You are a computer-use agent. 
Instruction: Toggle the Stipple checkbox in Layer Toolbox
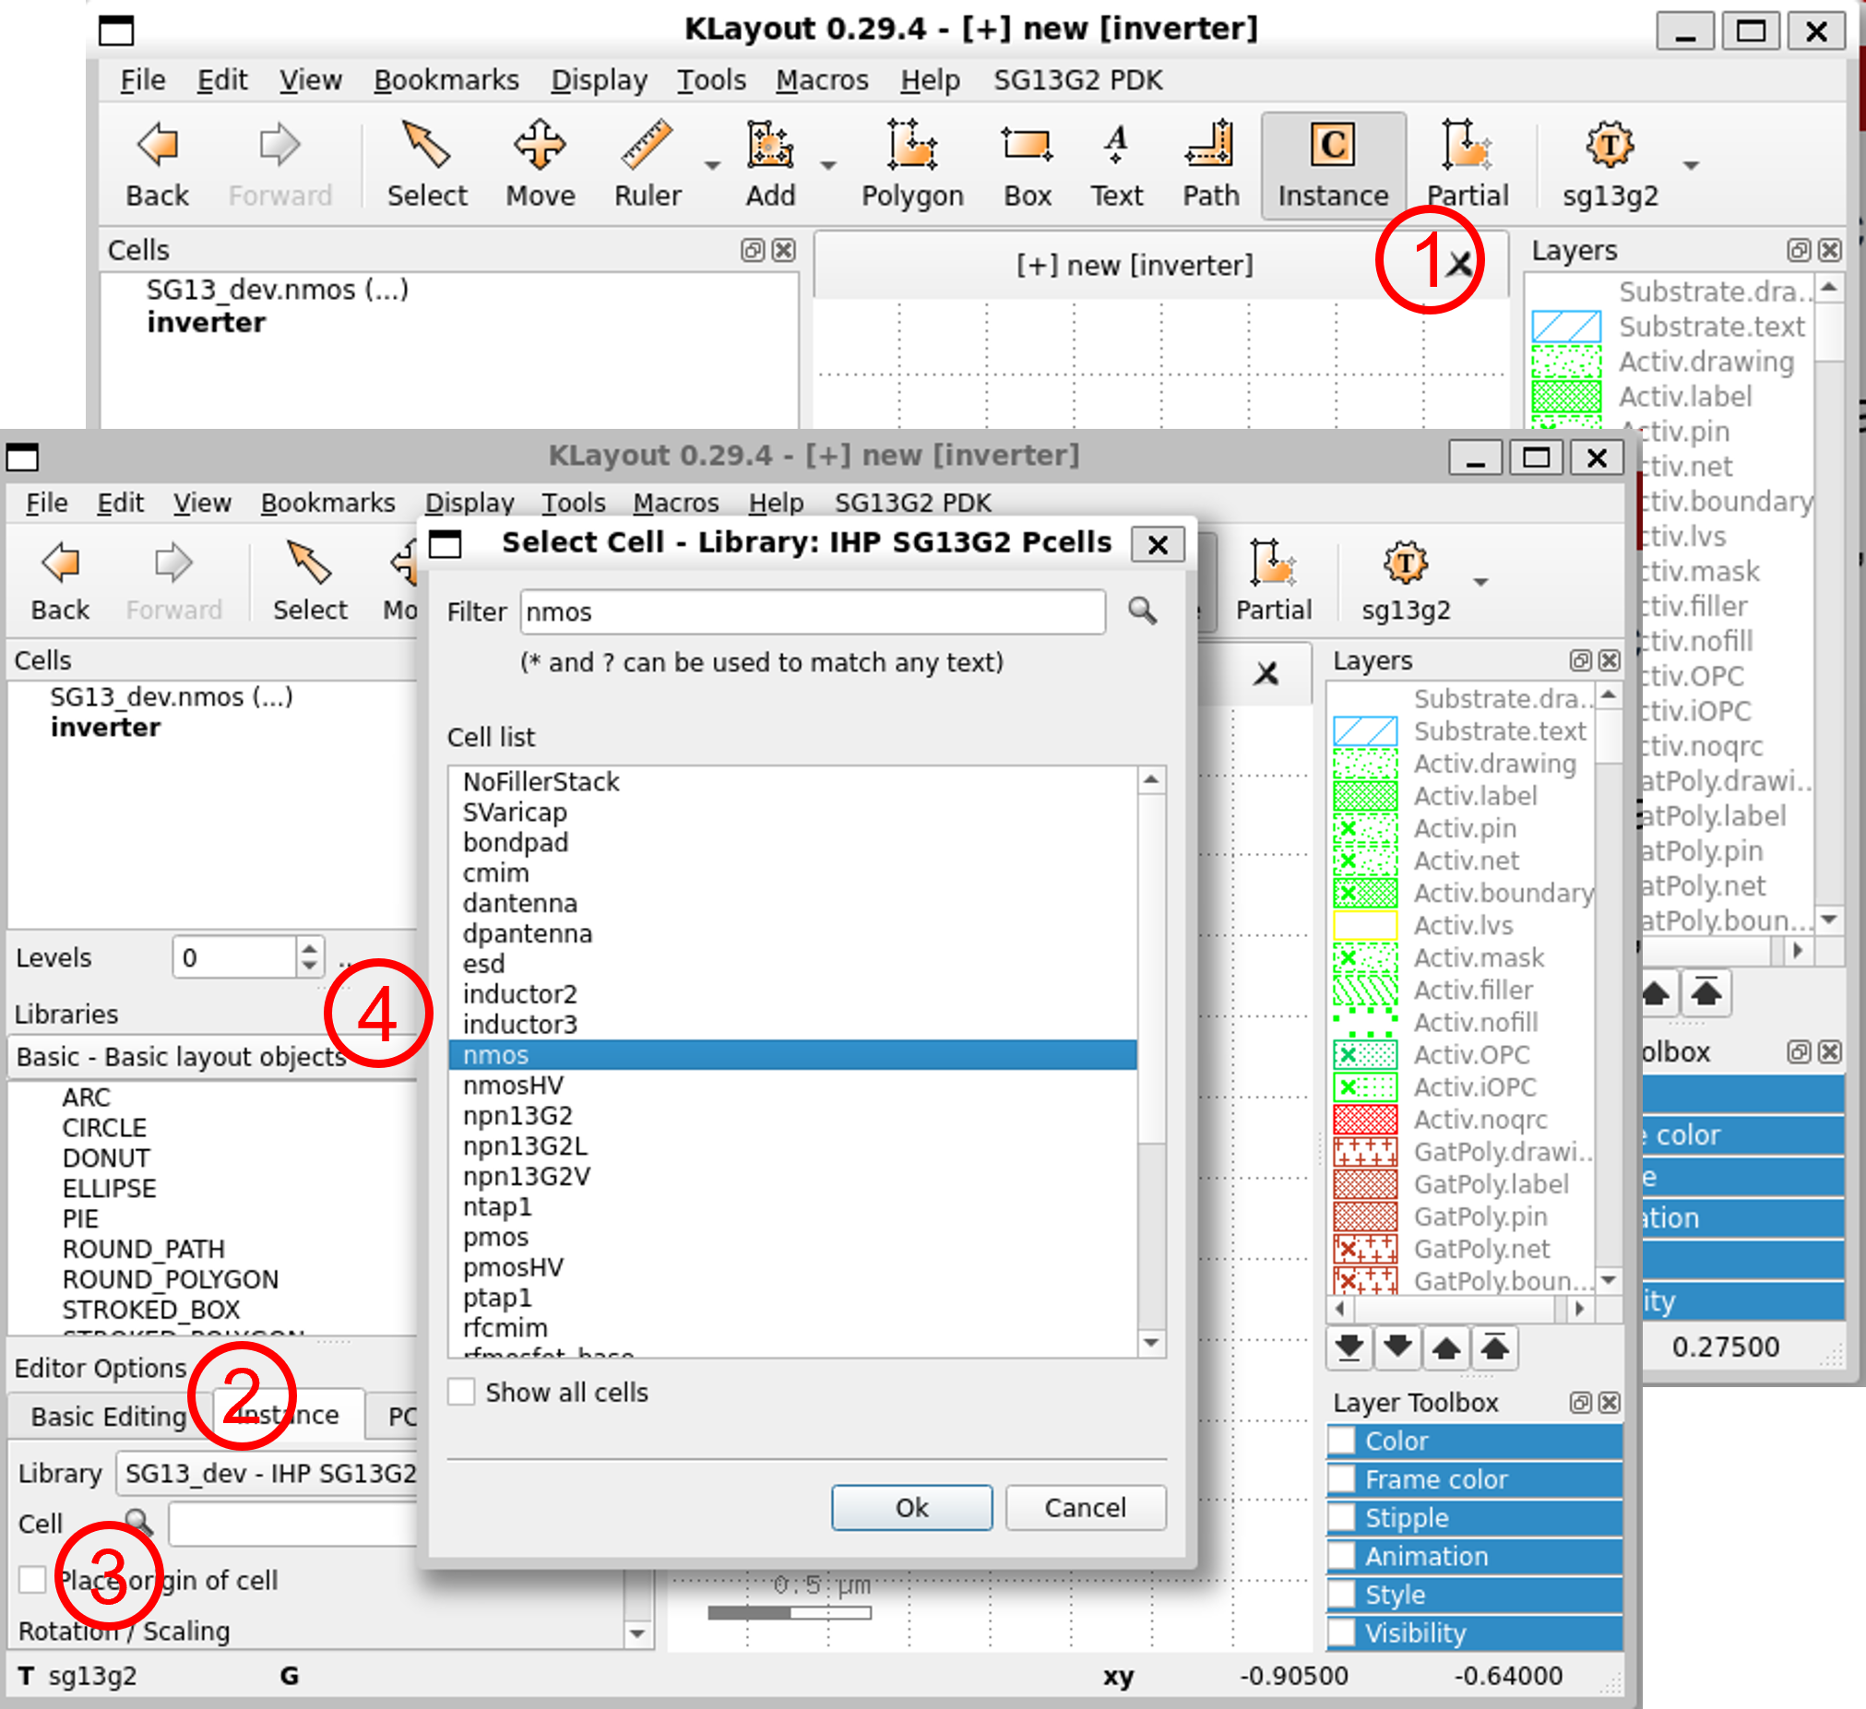[x=1341, y=1517]
